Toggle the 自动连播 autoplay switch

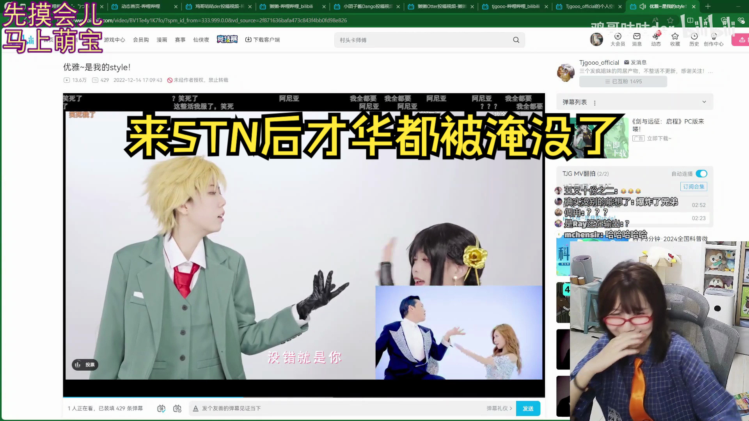click(701, 173)
